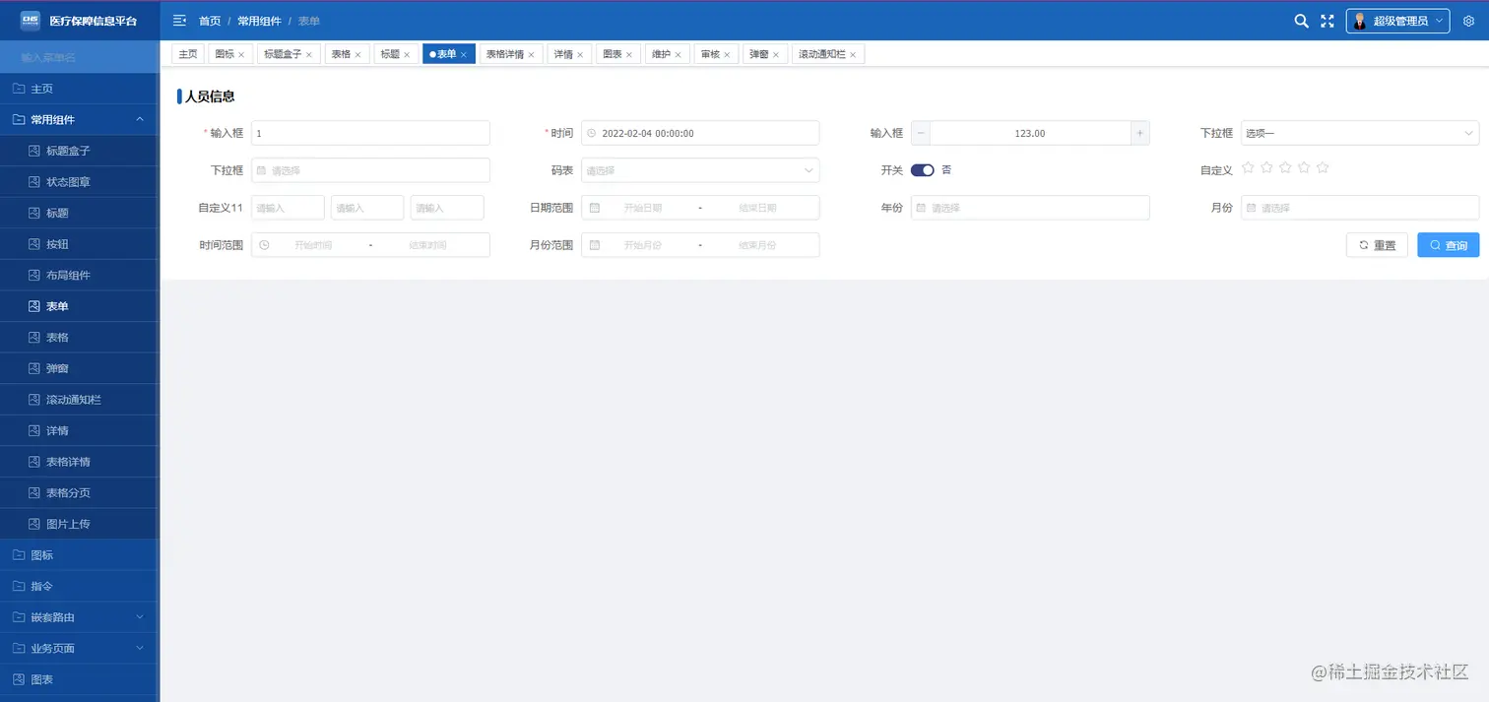The image size is (1489, 702).
Task: Rate three stars in 自定义 rating
Action: [1285, 167]
